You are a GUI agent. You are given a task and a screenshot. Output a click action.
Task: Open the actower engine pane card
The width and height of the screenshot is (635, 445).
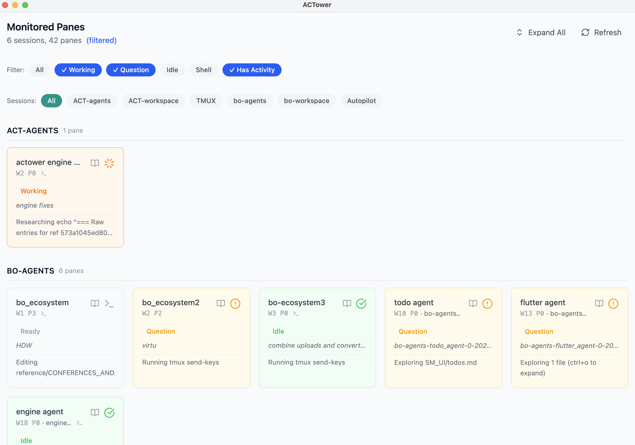65,197
